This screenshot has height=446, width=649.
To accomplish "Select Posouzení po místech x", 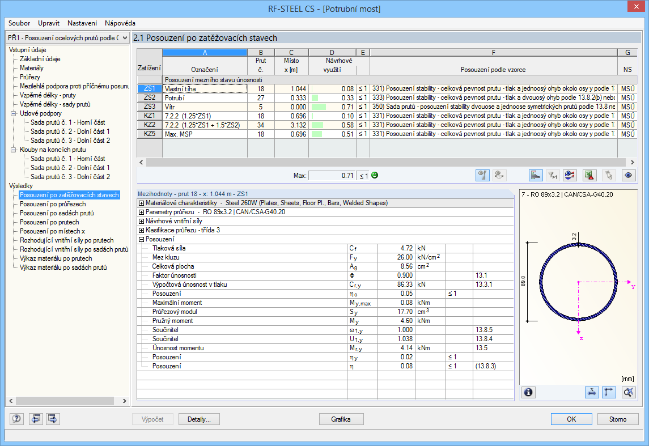I will pos(52,231).
